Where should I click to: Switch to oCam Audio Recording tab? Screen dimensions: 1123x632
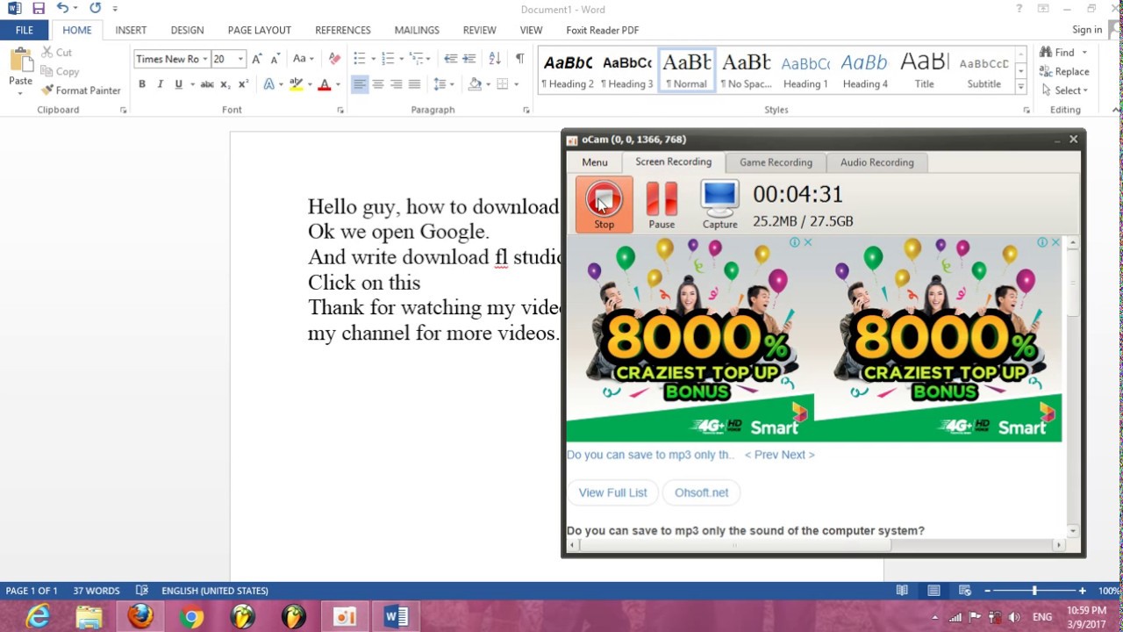(x=876, y=162)
